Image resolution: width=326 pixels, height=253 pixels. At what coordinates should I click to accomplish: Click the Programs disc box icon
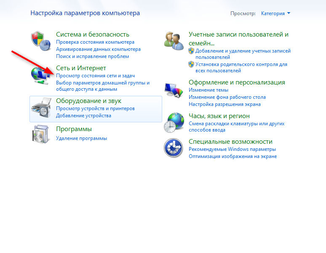coord(40,134)
